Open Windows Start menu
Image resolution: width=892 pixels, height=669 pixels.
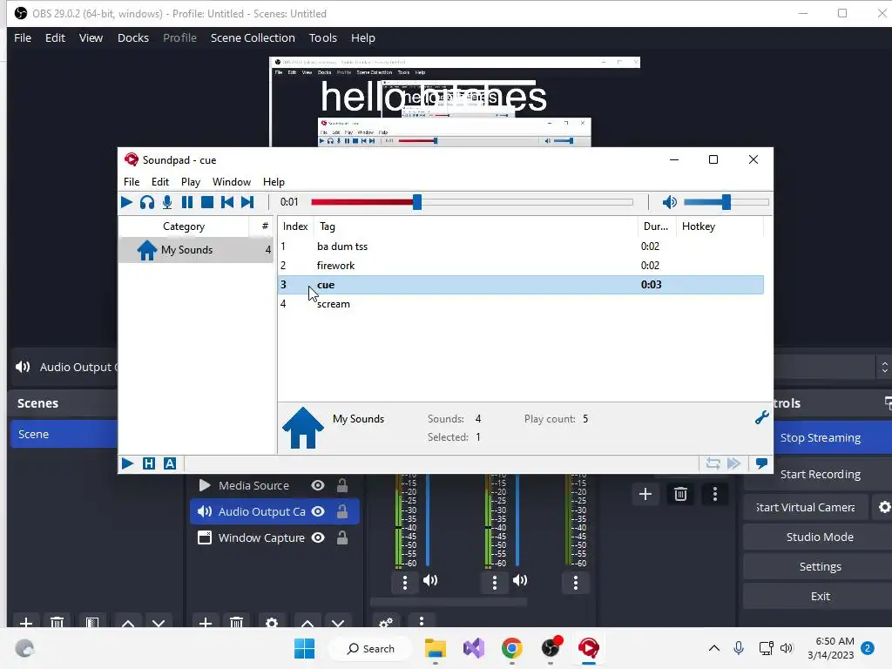[x=304, y=648]
